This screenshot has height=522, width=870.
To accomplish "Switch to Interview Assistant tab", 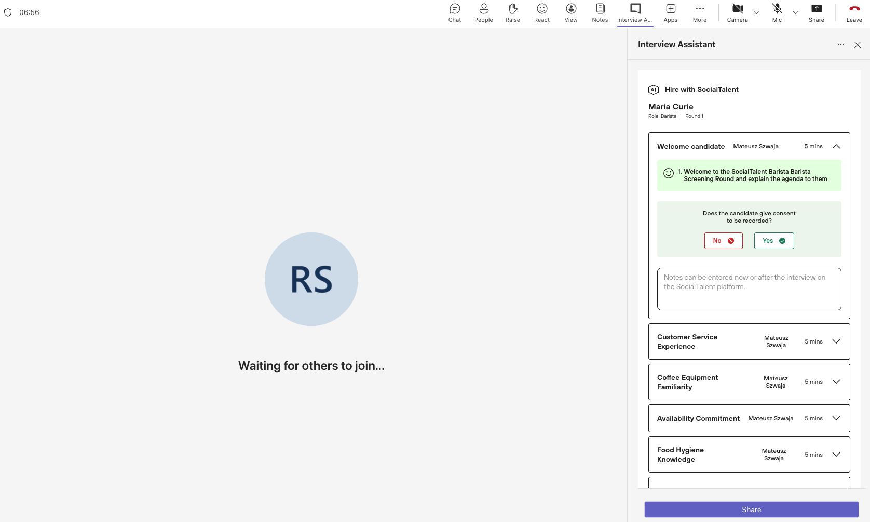I will tap(635, 13).
